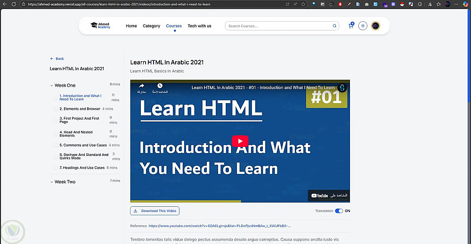Check the box for Headings And Use Cases

[56, 168]
